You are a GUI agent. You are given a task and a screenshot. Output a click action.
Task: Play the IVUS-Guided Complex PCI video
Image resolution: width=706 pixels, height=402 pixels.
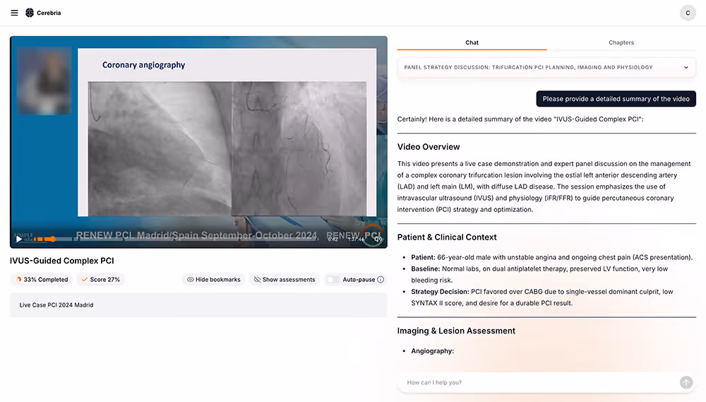pos(18,239)
